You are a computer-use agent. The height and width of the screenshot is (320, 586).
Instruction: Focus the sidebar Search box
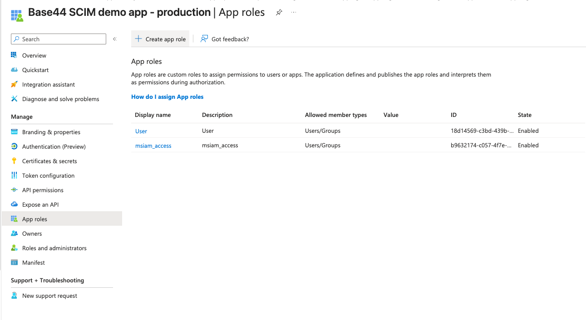pos(59,39)
